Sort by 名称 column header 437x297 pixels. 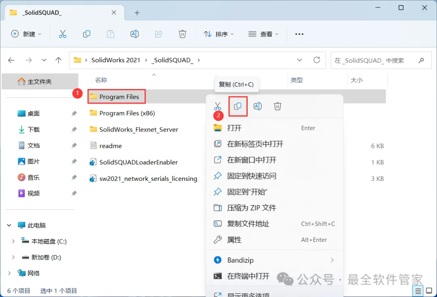[101, 80]
